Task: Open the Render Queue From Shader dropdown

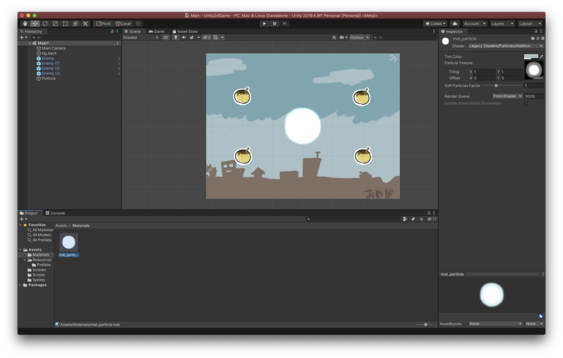Action: 507,96
